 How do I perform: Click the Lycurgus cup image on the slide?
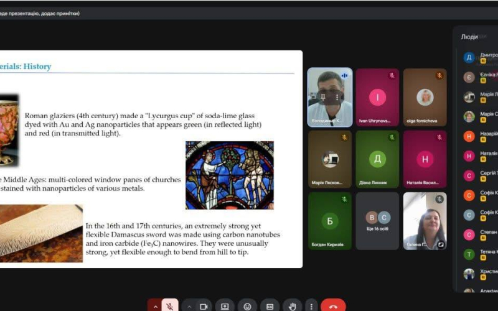coord(9,130)
